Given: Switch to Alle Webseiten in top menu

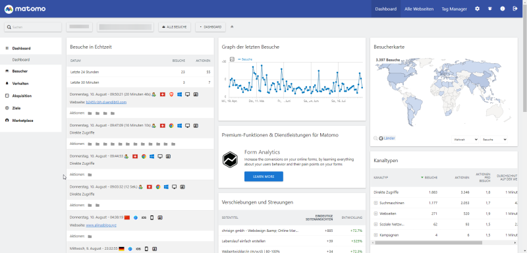Looking at the screenshot, I should coord(419,9).
